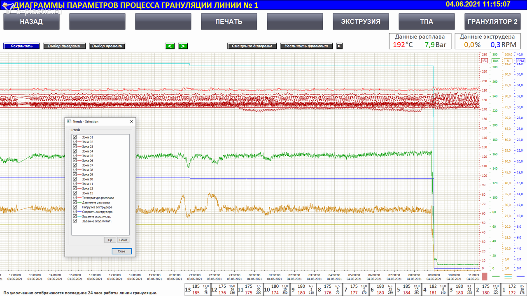527x296 pixels.
Task: Toggle the Давление расплава trend checkbox
Action: tap(75, 202)
